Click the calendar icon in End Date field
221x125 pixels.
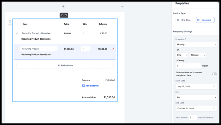(214, 108)
